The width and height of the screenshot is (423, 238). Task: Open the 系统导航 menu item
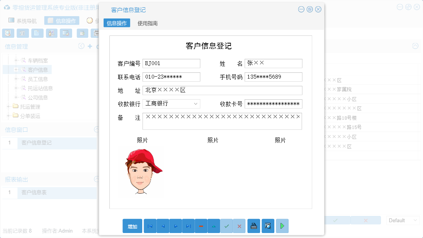pos(25,20)
